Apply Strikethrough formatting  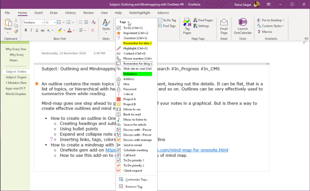click(43, 30)
